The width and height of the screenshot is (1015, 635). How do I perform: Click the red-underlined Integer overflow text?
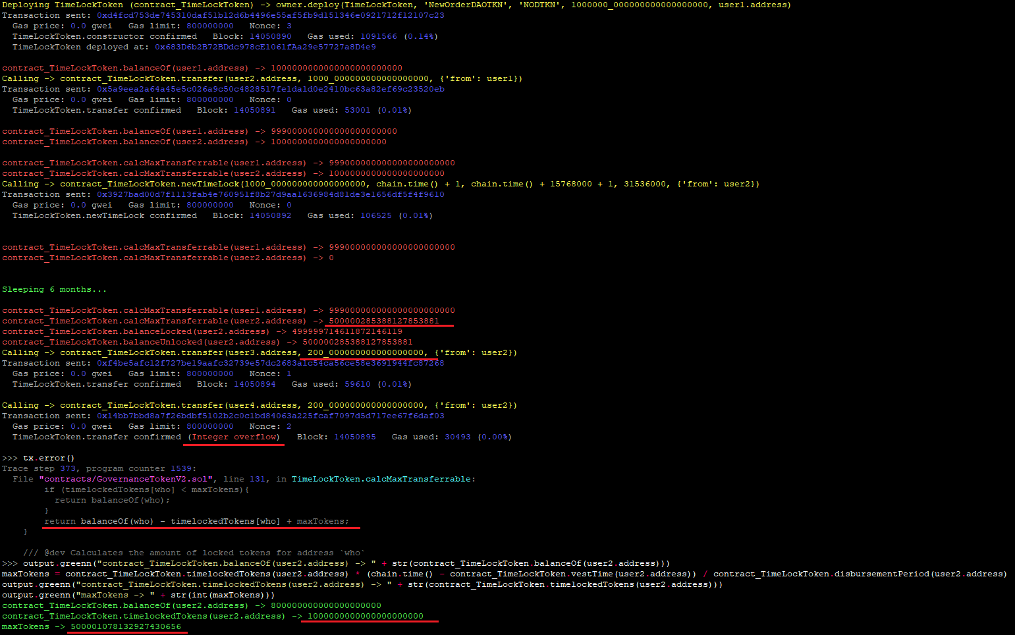(x=234, y=437)
